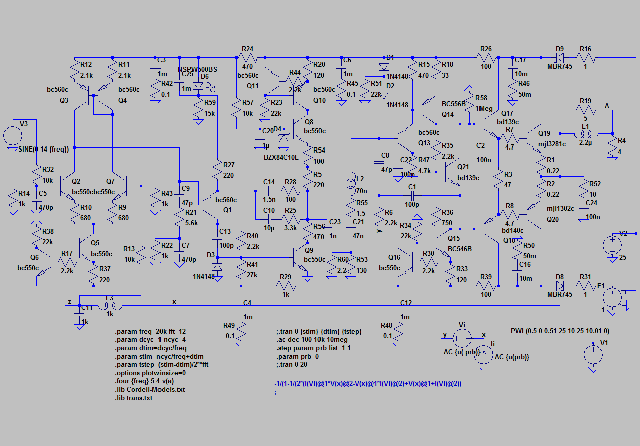
Task: Click the R20 resistor label
Action: pyautogui.click(x=319, y=64)
